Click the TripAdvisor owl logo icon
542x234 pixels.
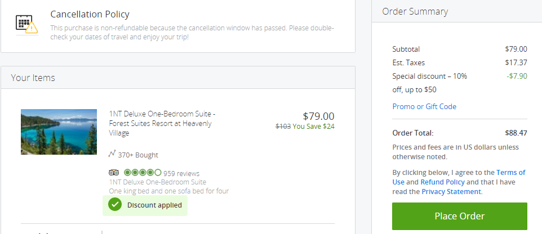tap(114, 172)
